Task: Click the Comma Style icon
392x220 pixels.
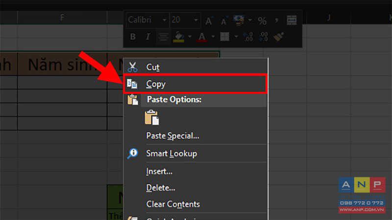Action: tap(276, 20)
